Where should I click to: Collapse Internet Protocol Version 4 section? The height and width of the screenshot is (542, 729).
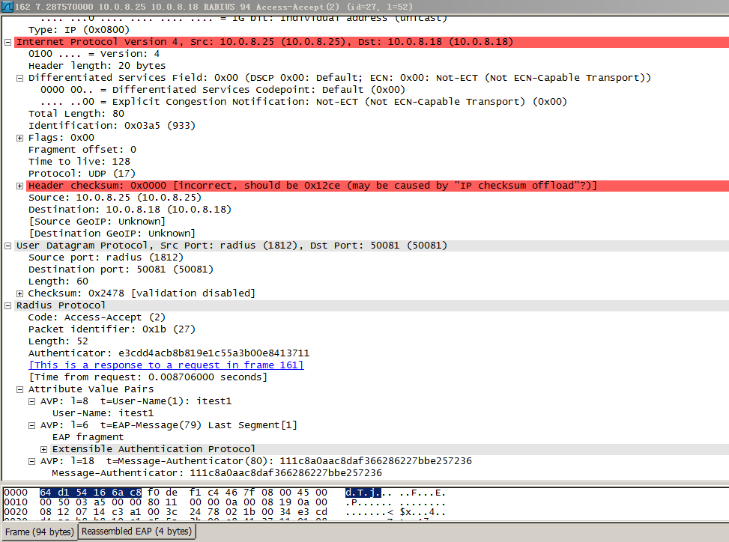click(7, 41)
